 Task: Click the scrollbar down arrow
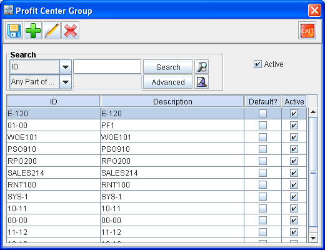pos(313,237)
